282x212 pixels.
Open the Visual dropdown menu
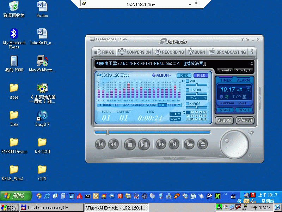(x=225, y=70)
